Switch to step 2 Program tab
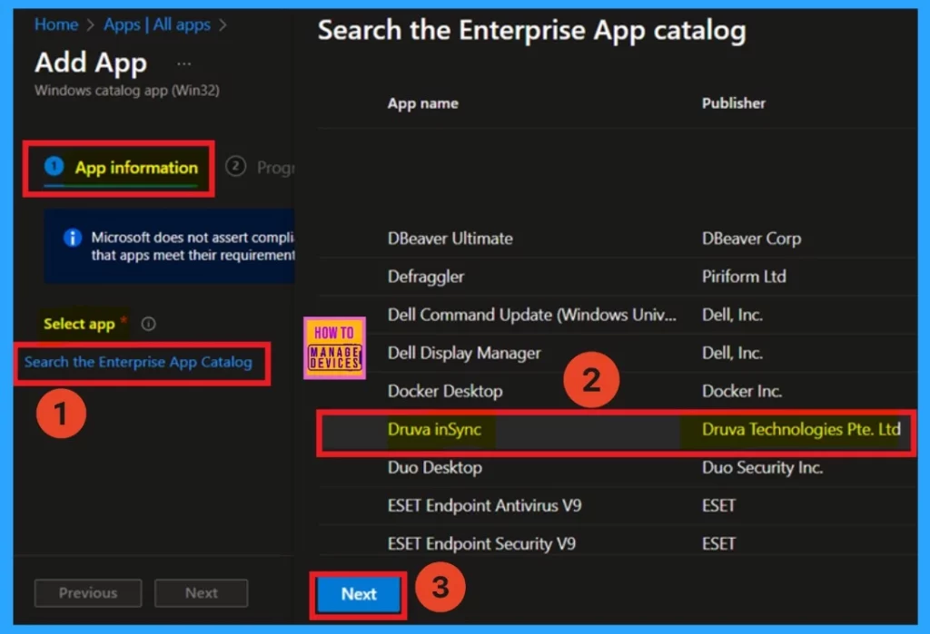The image size is (930, 634). pyautogui.click(x=260, y=167)
